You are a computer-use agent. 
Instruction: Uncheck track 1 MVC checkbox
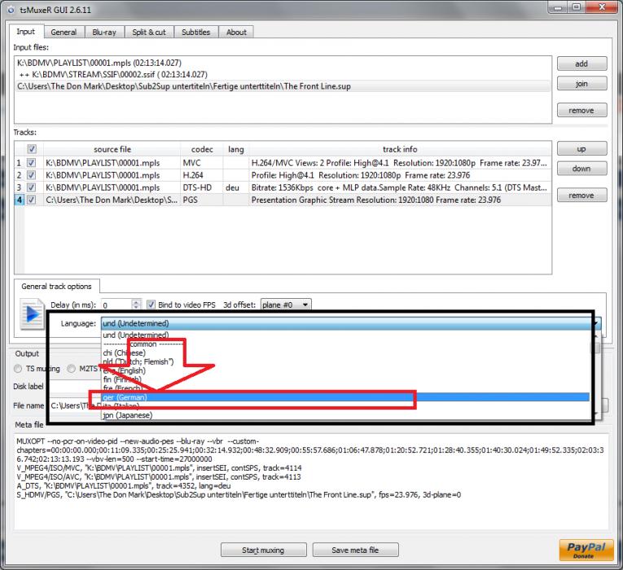pos(31,163)
